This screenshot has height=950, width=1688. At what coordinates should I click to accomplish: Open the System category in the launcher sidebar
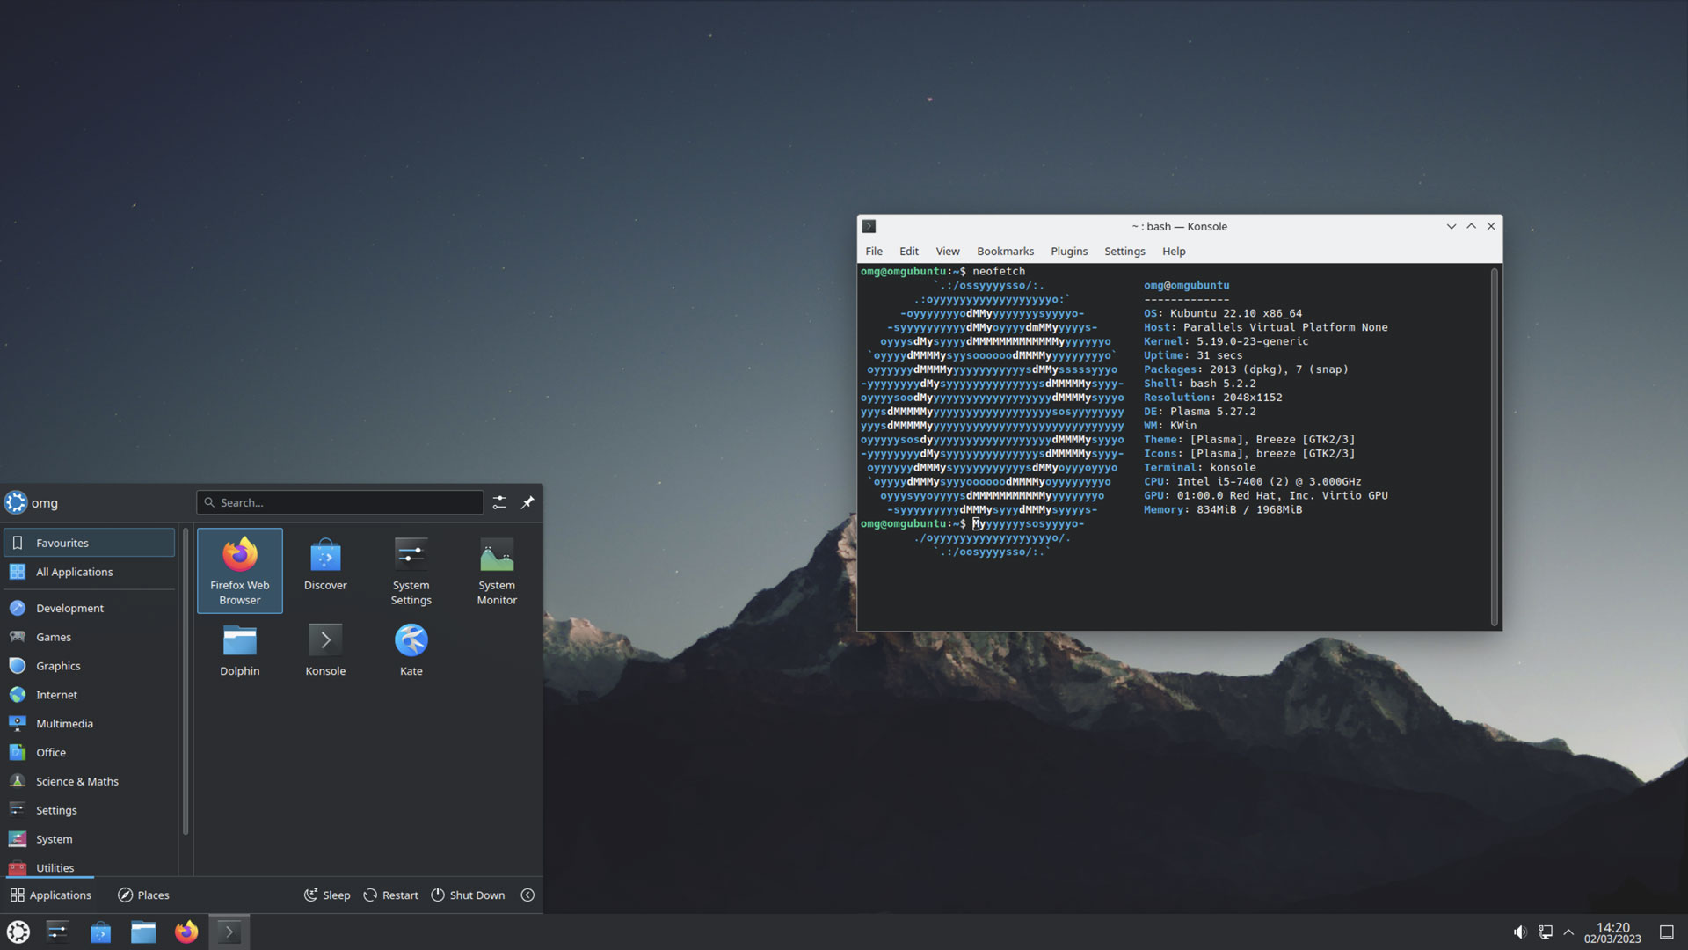(x=89, y=839)
